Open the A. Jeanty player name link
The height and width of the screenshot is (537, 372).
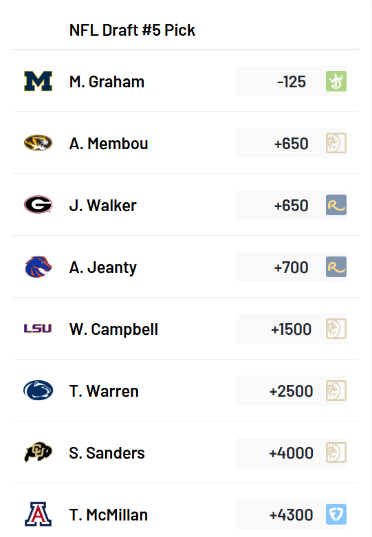[102, 267]
